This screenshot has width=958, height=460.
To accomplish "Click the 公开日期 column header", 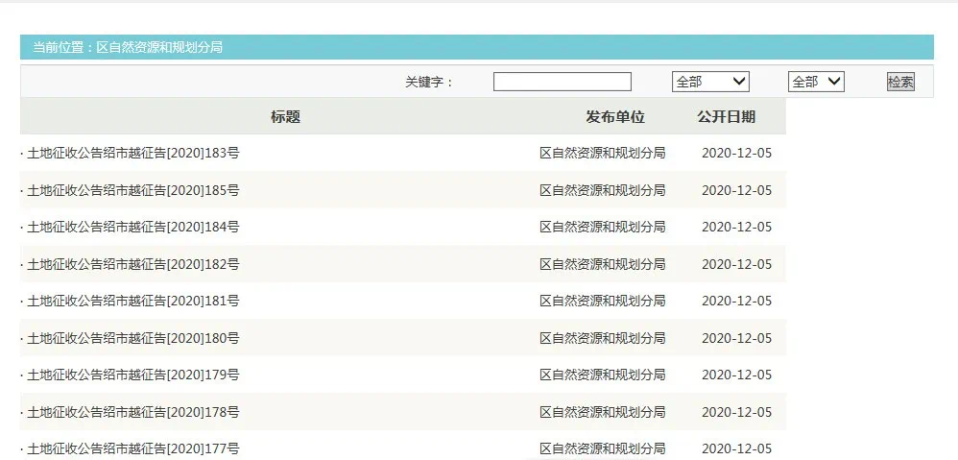I will (x=727, y=116).
